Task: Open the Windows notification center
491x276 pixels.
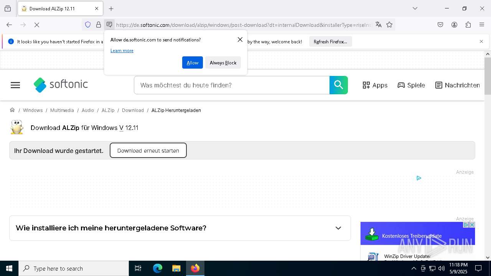Action: click(x=478, y=268)
